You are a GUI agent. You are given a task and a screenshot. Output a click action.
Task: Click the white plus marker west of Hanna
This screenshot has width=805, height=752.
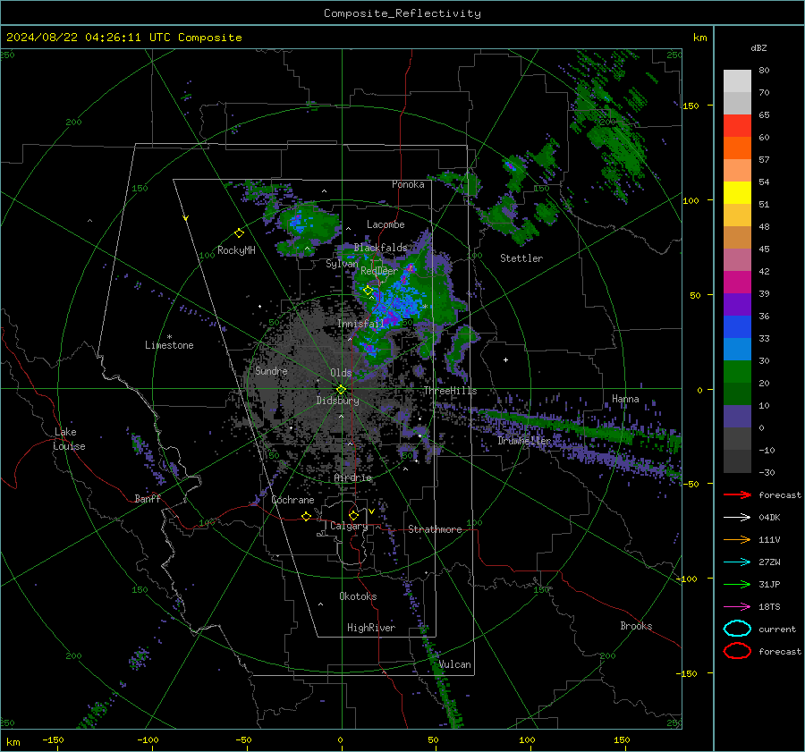click(x=505, y=359)
